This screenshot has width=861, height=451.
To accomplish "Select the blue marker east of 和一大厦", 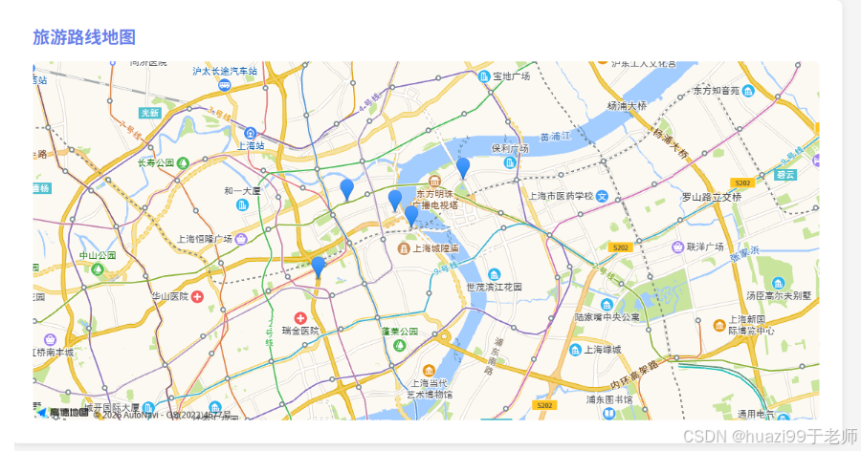I will pyautogui.click(x=346, y=189).
